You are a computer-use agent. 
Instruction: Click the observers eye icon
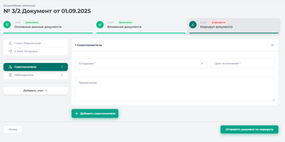[10, 75]
